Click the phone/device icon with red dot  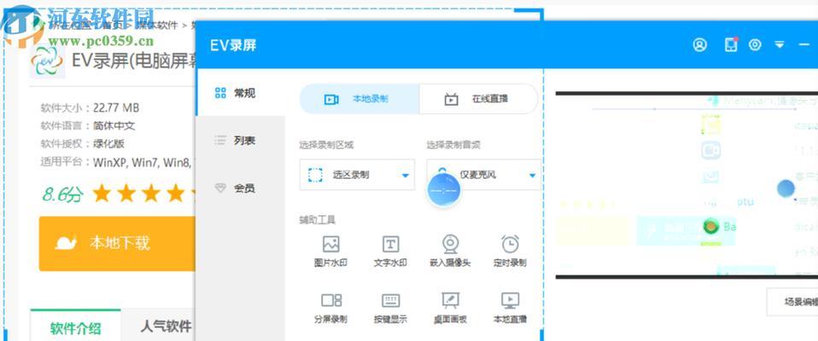point(732,45)
